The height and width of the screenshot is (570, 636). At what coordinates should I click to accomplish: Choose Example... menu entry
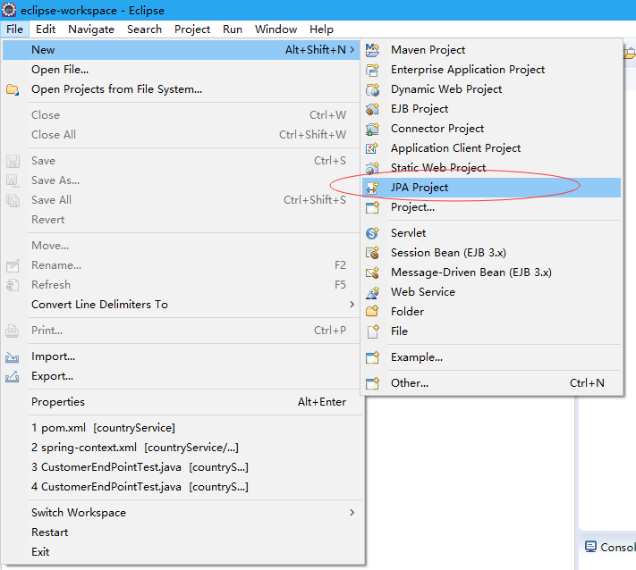click(491, 357)
